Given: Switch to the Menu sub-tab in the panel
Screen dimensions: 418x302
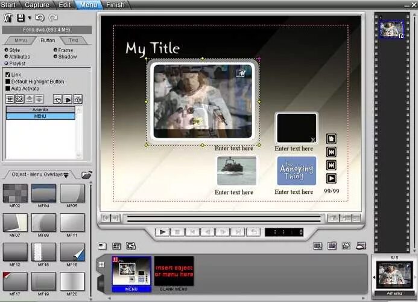Looking at the screenshot, I should click(x=21, y=40).
